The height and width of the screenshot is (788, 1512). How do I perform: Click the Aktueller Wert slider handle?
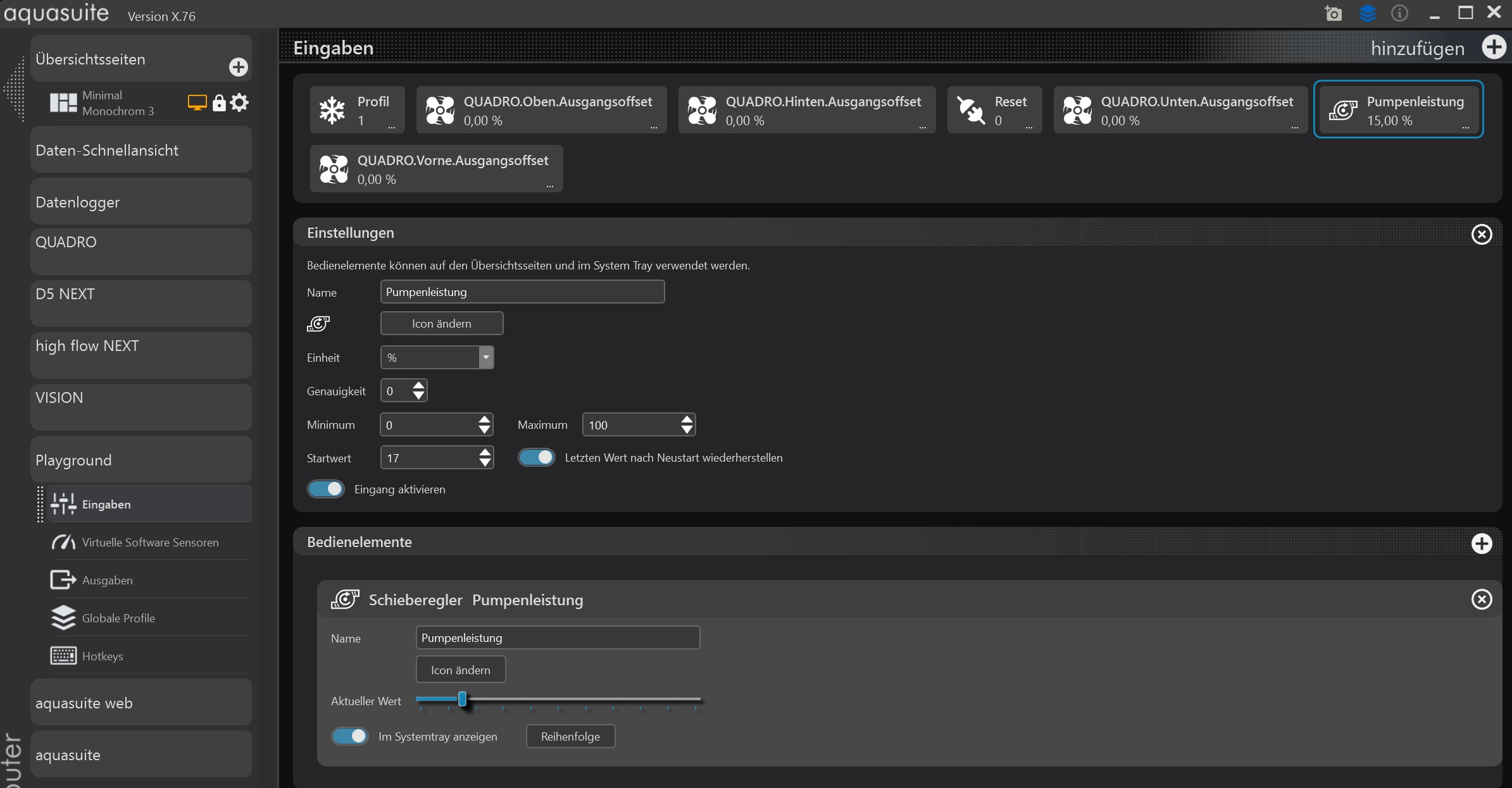point(462,699)
